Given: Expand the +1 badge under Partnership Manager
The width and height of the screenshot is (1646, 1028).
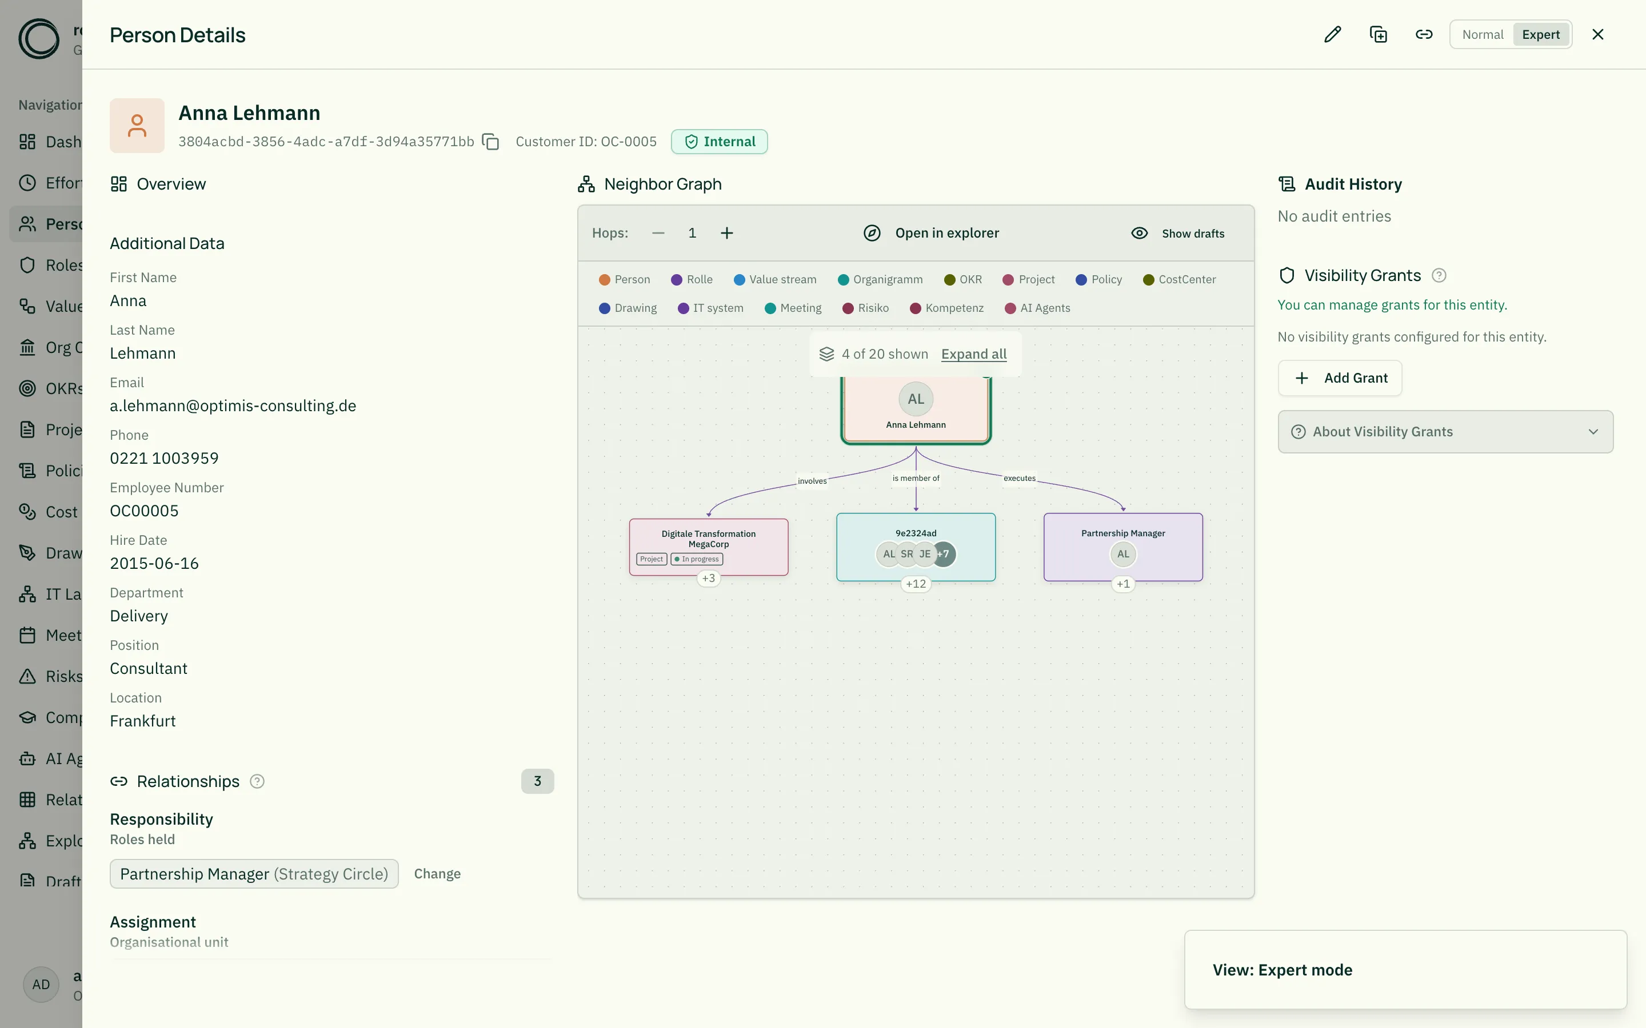Looking at the screenshot, I should tap(1123, 583).
